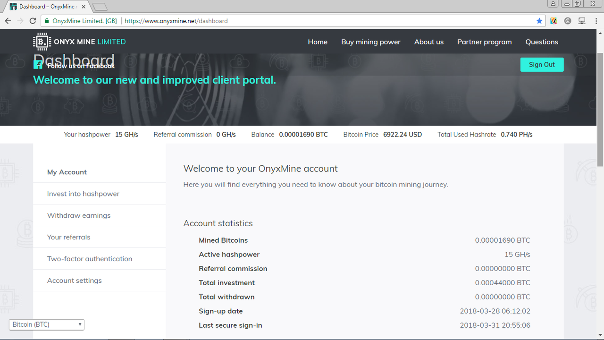Click the Chrome user profile icon
Screen dimensions: 604x340
553,3
